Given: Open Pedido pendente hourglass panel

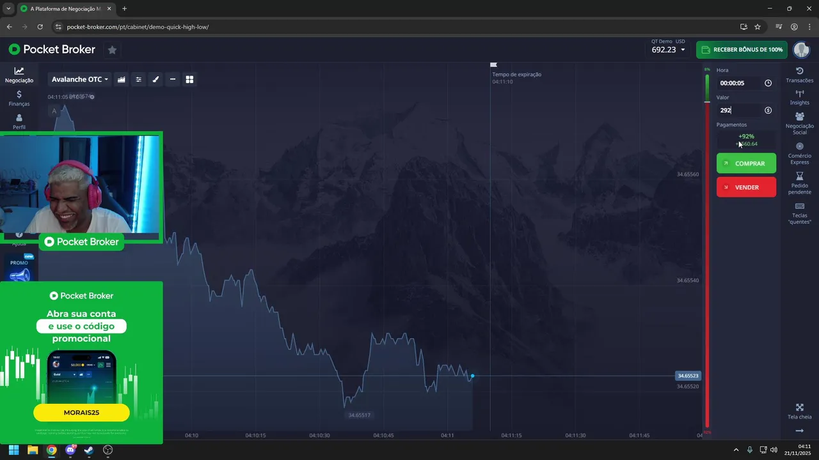Looking at the screenshot, I should (799, 183).
